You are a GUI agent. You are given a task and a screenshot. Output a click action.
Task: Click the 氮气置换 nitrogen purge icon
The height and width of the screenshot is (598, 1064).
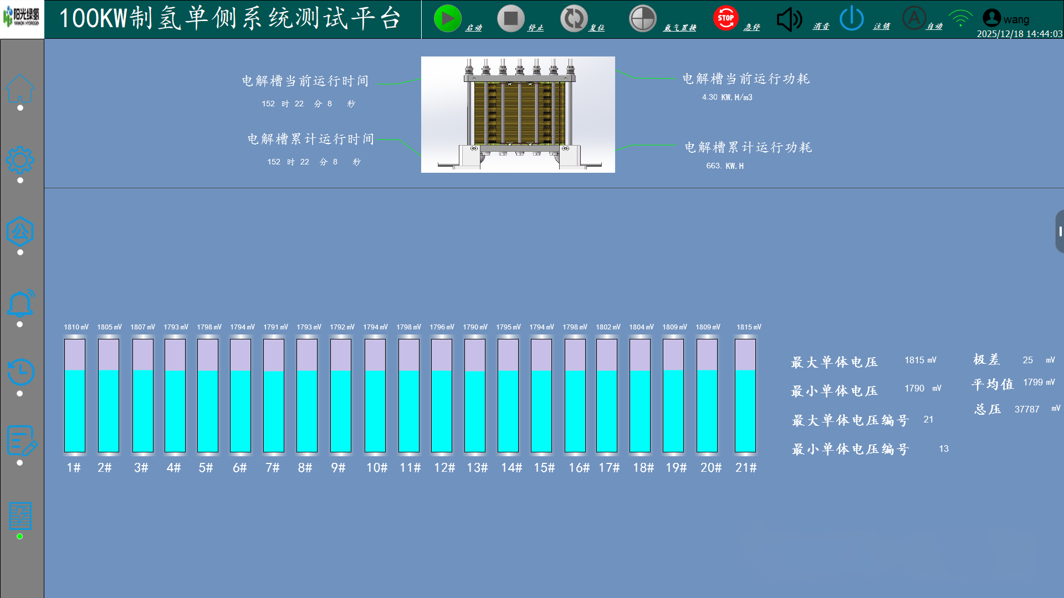pos(642,19)
